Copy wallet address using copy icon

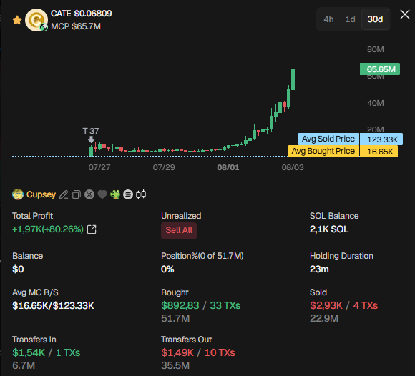[77, 194]
